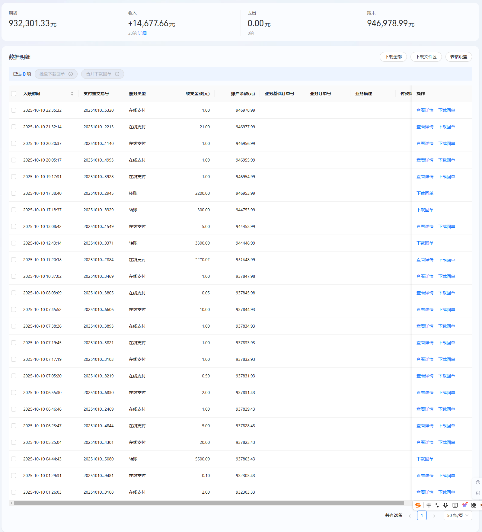The height and width of the screenshot is (532, 482).
Task: Toggle the select-all checkbox in table header
Action: (14, 94)
